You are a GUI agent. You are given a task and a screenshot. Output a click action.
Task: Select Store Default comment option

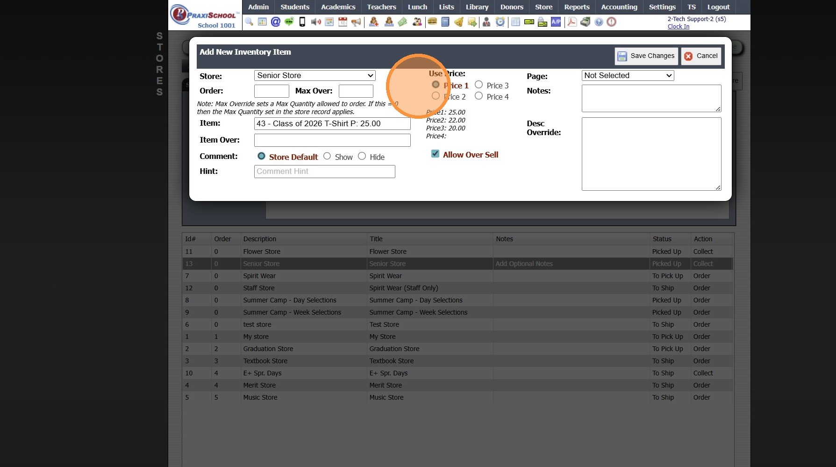[x=261, y=156]
